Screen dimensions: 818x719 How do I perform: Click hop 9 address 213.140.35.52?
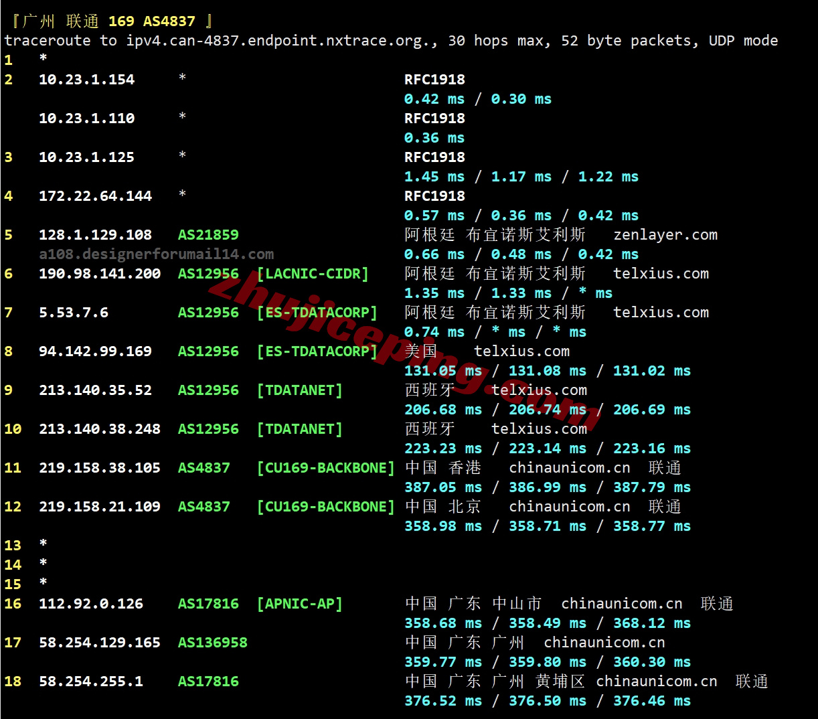[x=95, y=390]
